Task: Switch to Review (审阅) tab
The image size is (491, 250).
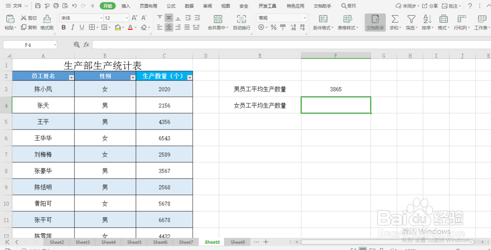Action: 207,6
